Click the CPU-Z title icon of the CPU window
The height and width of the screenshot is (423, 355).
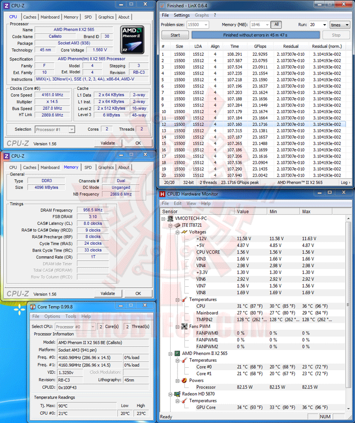pos(6,5)
